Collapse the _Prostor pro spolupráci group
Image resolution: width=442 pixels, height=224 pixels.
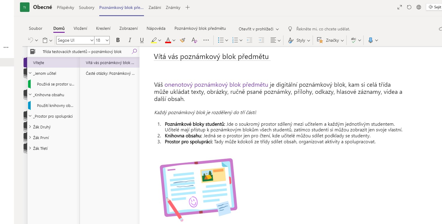pos(30,116)
